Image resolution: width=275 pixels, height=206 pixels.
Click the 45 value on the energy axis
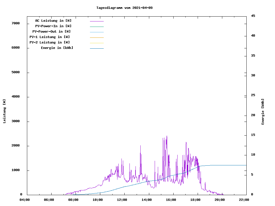(253, 16)
